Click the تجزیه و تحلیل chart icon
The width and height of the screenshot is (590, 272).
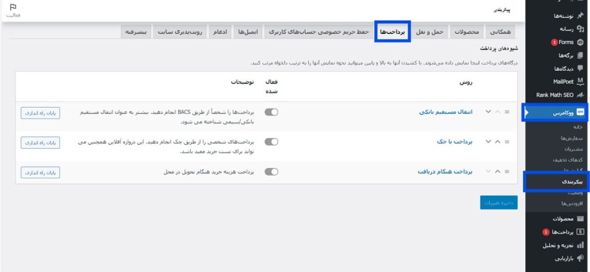click(580, 246)
